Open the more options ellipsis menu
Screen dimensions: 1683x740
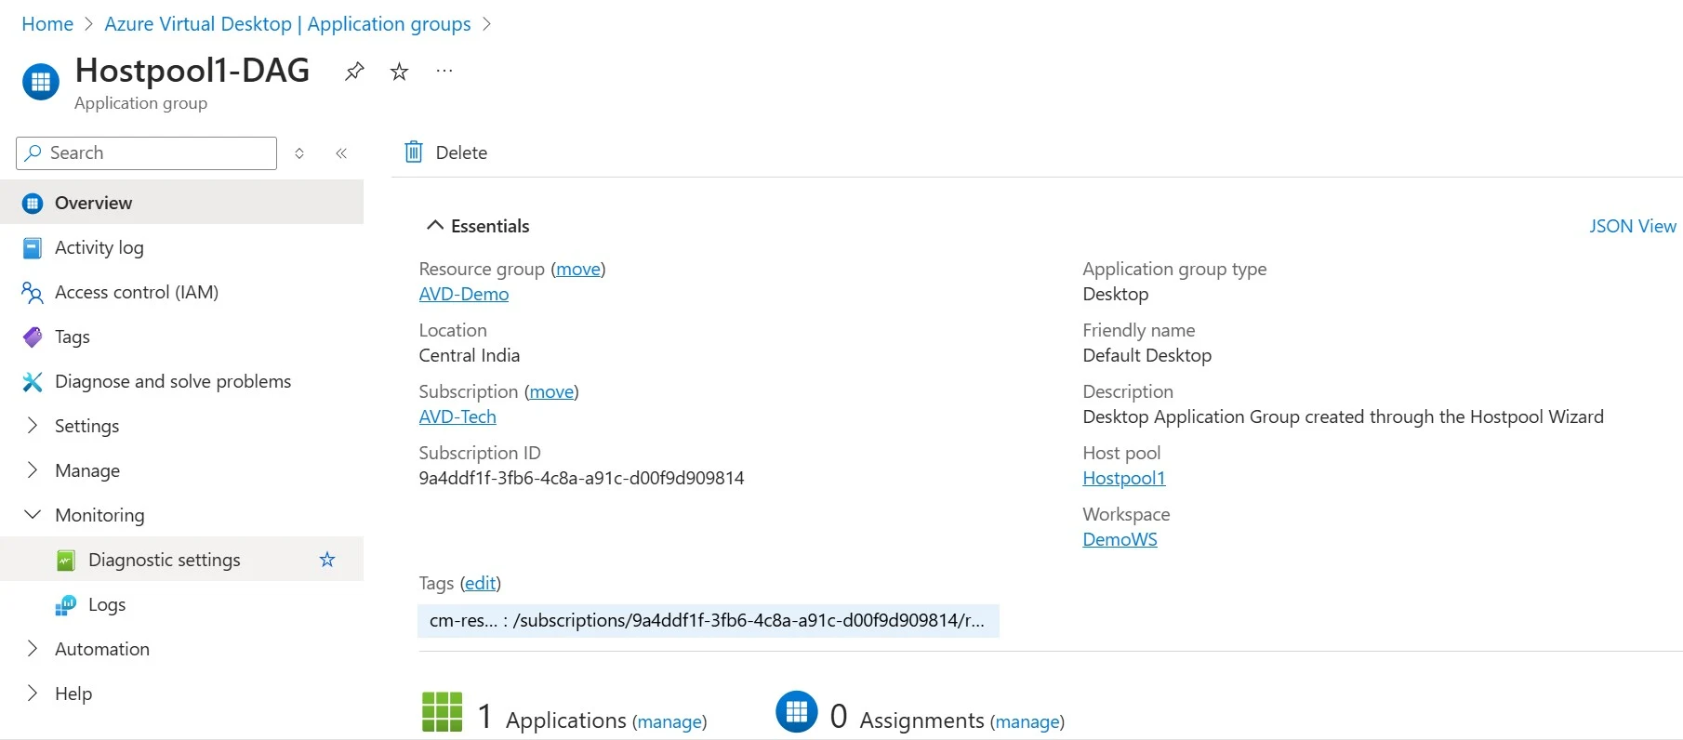pos(444,72)
